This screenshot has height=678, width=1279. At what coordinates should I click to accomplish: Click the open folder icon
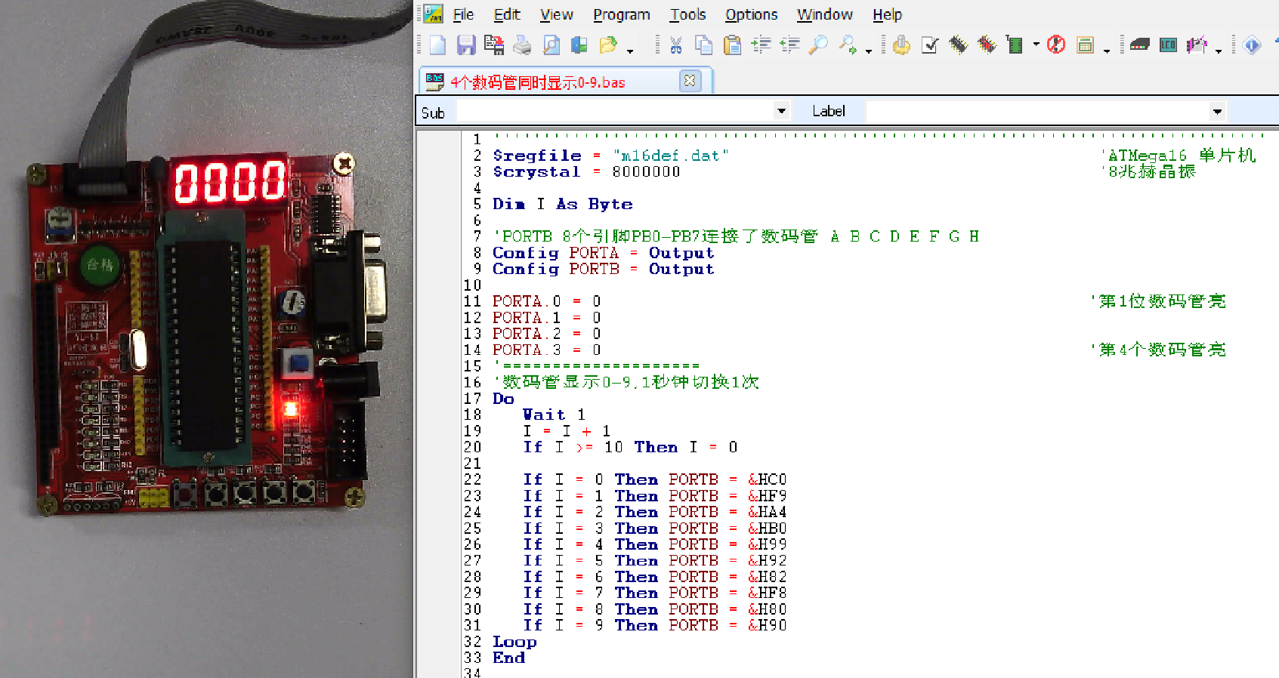click(x=607, y=45)
